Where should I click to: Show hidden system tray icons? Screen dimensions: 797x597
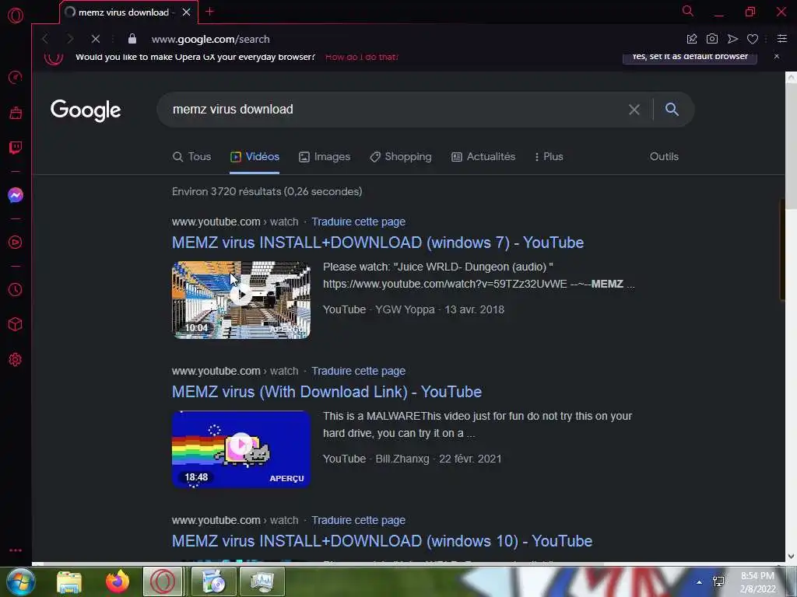[x=699, y=582]
